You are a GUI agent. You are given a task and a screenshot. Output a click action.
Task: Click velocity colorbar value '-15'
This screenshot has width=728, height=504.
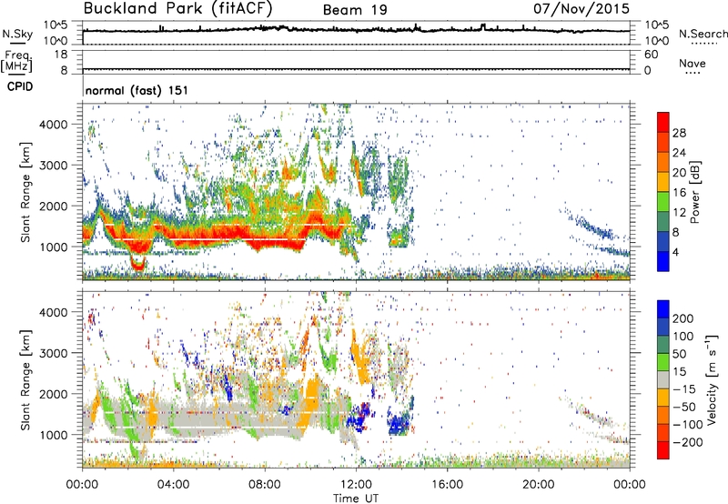[684, 389]
